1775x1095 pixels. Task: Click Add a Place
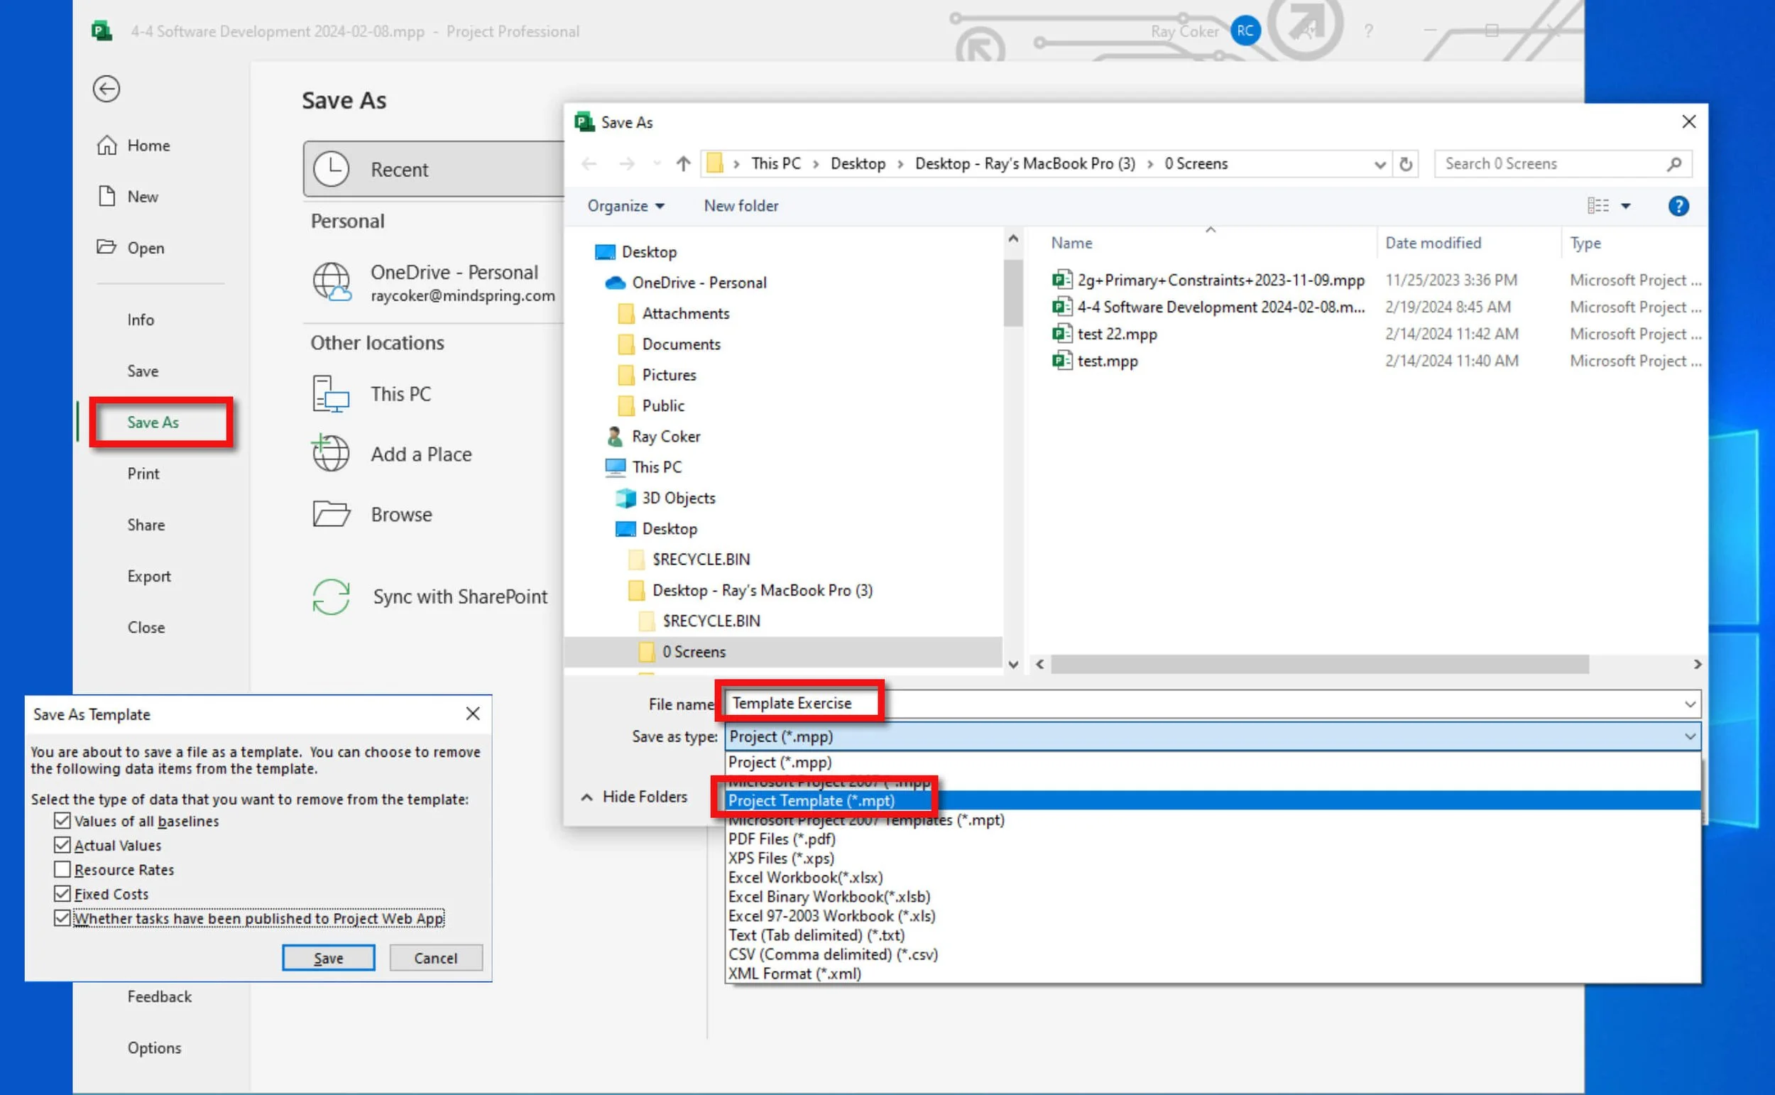(x=393, y=454)
